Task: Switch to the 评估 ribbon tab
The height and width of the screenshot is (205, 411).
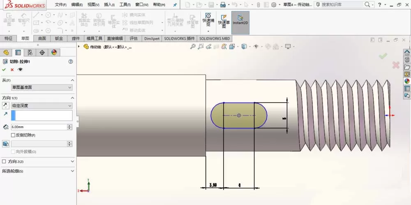Action: (134, 39)
